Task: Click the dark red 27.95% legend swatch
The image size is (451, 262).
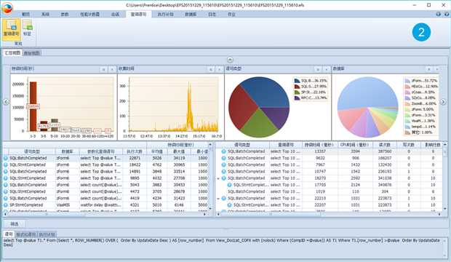Action: (297, 87)
